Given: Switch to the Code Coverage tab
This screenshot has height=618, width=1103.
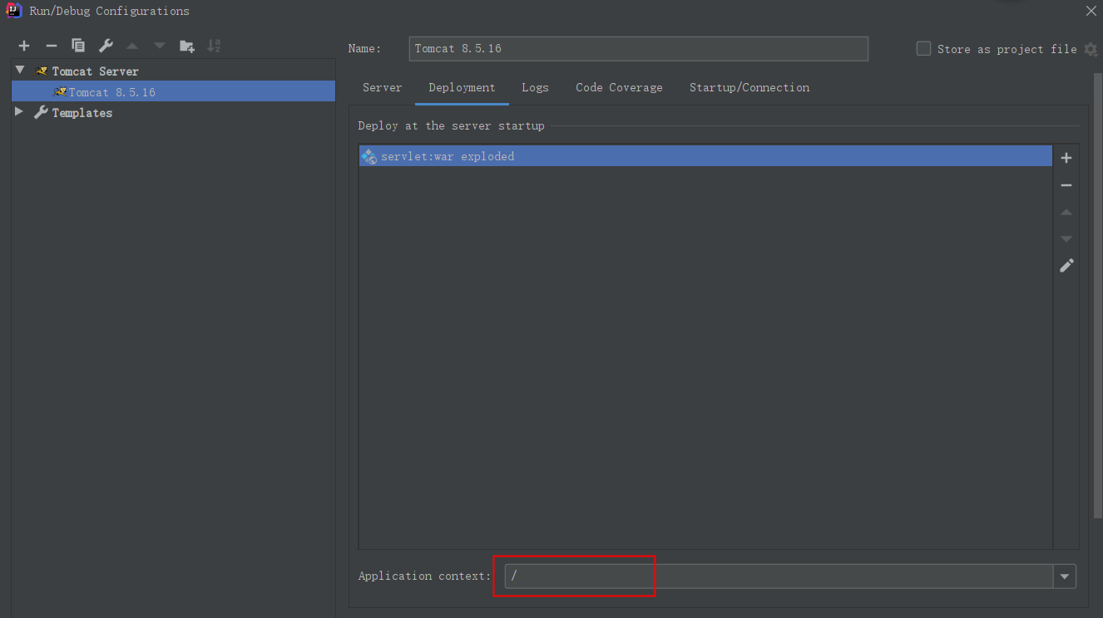Looking at the screenshot, I should pyautogui.click(x=619, y=87).
